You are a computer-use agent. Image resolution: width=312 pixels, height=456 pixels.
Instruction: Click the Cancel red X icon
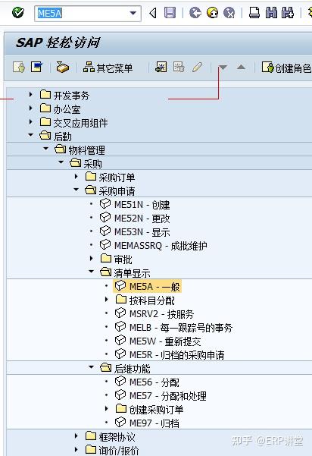(x=229, y=13)
